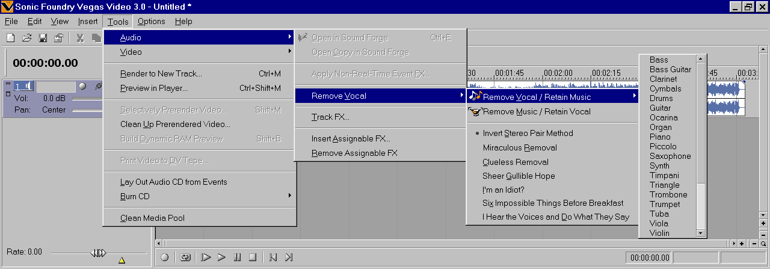Expand Remove Vocal / Retain Music submenu
Screen dimensions: 770x269
pos(552,96)
